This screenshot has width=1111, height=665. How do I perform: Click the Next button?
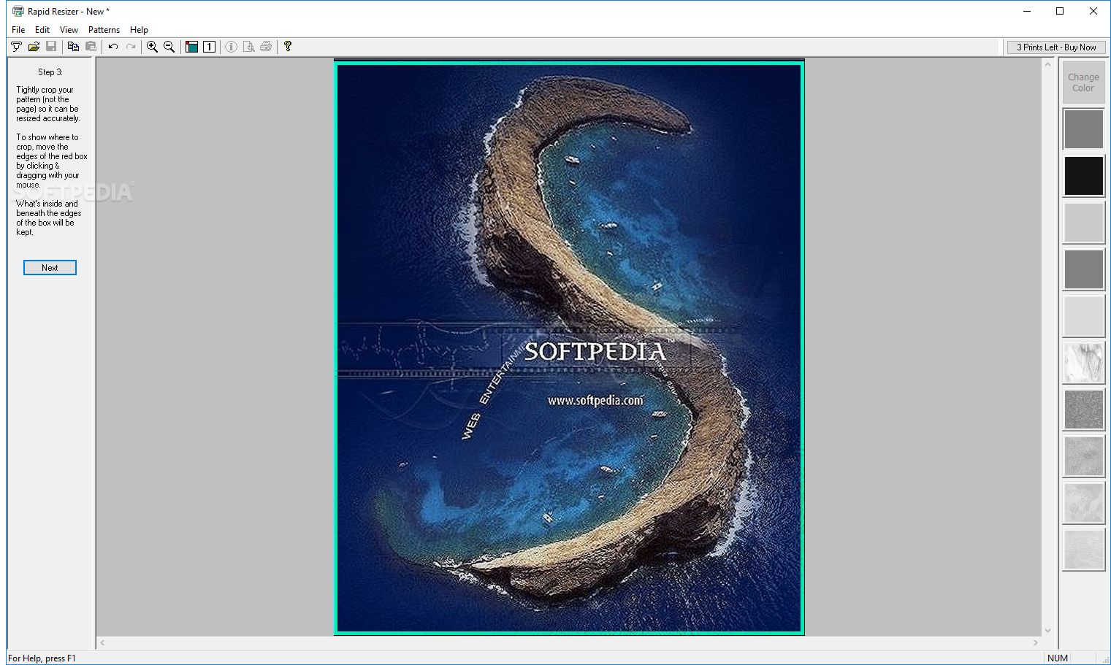(x=50, y=268)
